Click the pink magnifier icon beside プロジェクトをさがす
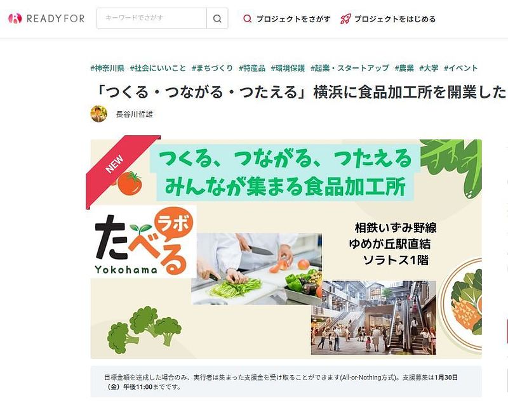 tap(247, 19)
